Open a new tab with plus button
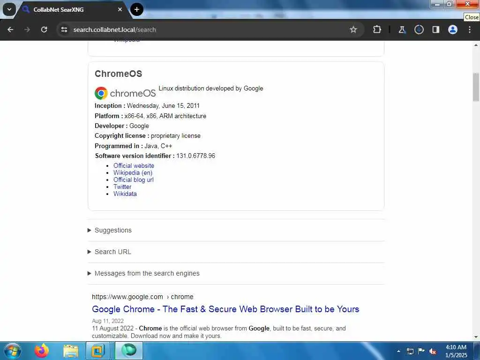 tap(137, 9)
